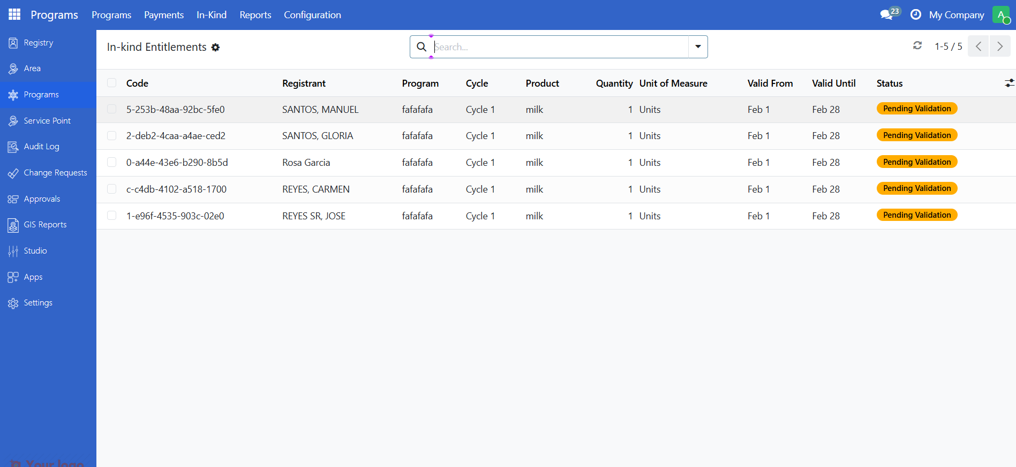Screen dimensions: 1016x467
Task: Click the gear icon beside In-kind Entitlements
Action: pyautogui.click(x=215, y=48)
